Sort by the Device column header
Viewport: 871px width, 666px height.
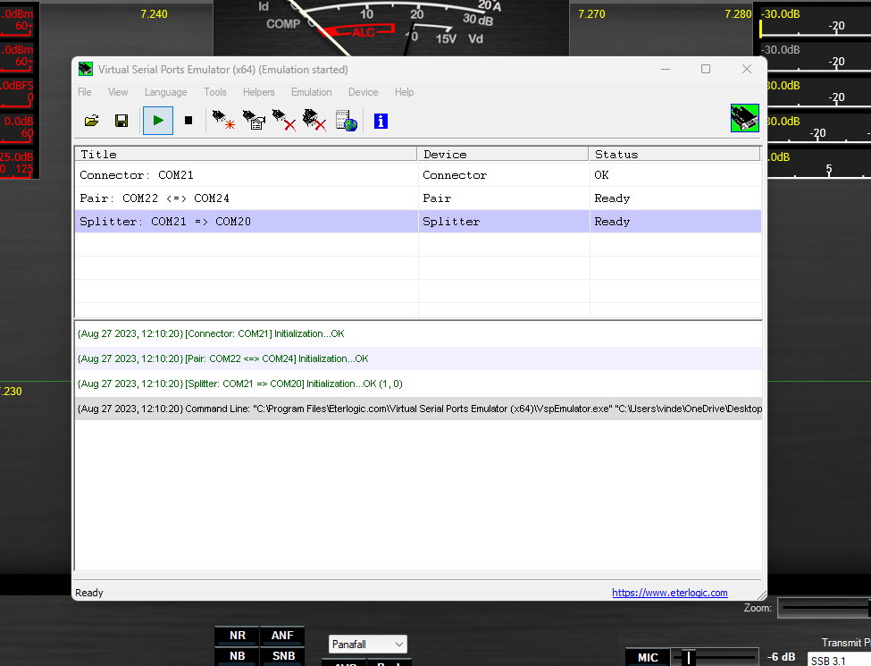pos(503,154)
